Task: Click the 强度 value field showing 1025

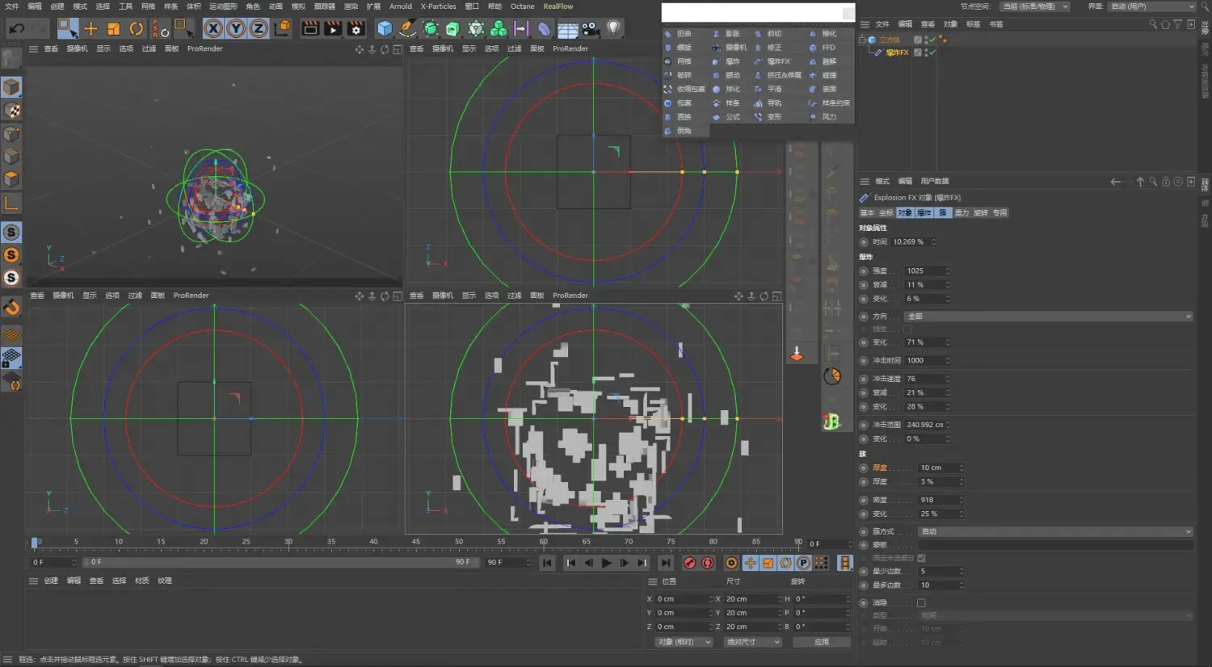Action: [x=924, y=270]
